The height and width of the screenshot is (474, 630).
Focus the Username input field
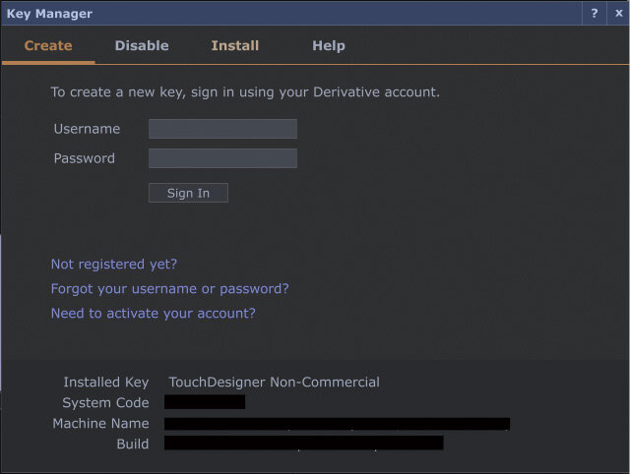tap(222, 129)
